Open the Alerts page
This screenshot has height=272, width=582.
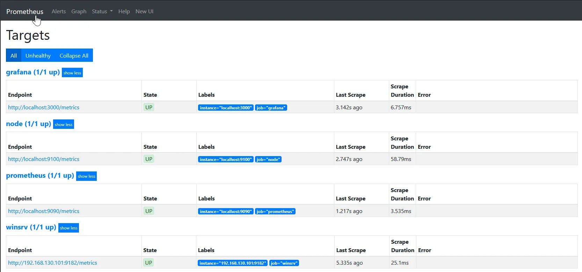click(x=59, y=11)
